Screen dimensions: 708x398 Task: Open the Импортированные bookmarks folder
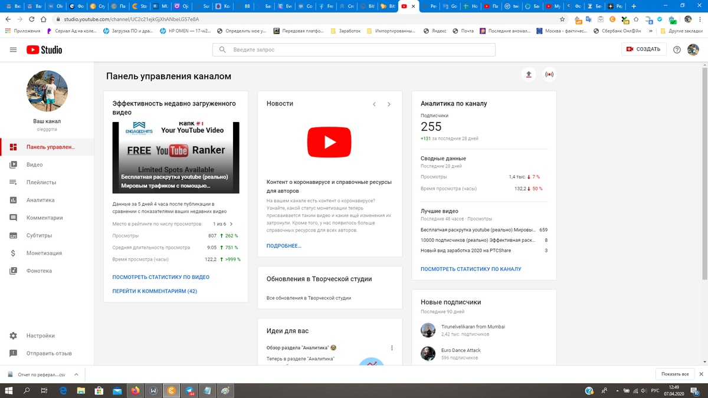(x=391, y=31)
